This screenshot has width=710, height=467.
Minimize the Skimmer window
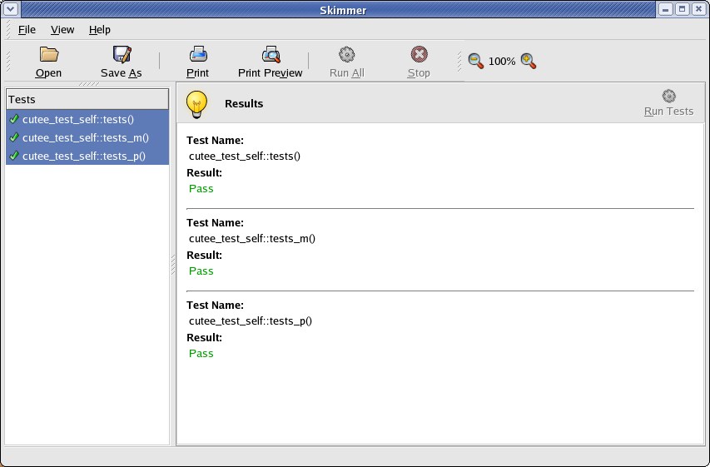point(666,9)
